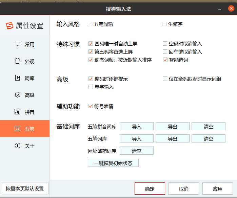
Task: Click the monitor icon beside 常用
Action: (17, 44)
